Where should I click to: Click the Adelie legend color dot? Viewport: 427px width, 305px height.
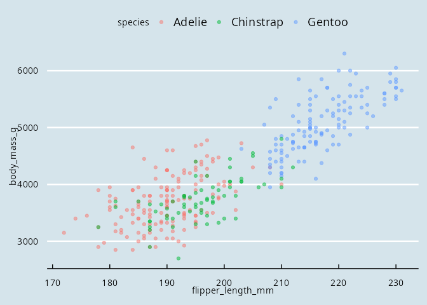[x=161, y=22]
